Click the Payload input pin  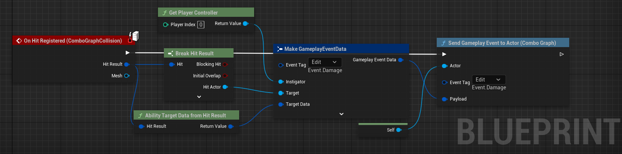[445, 99]
